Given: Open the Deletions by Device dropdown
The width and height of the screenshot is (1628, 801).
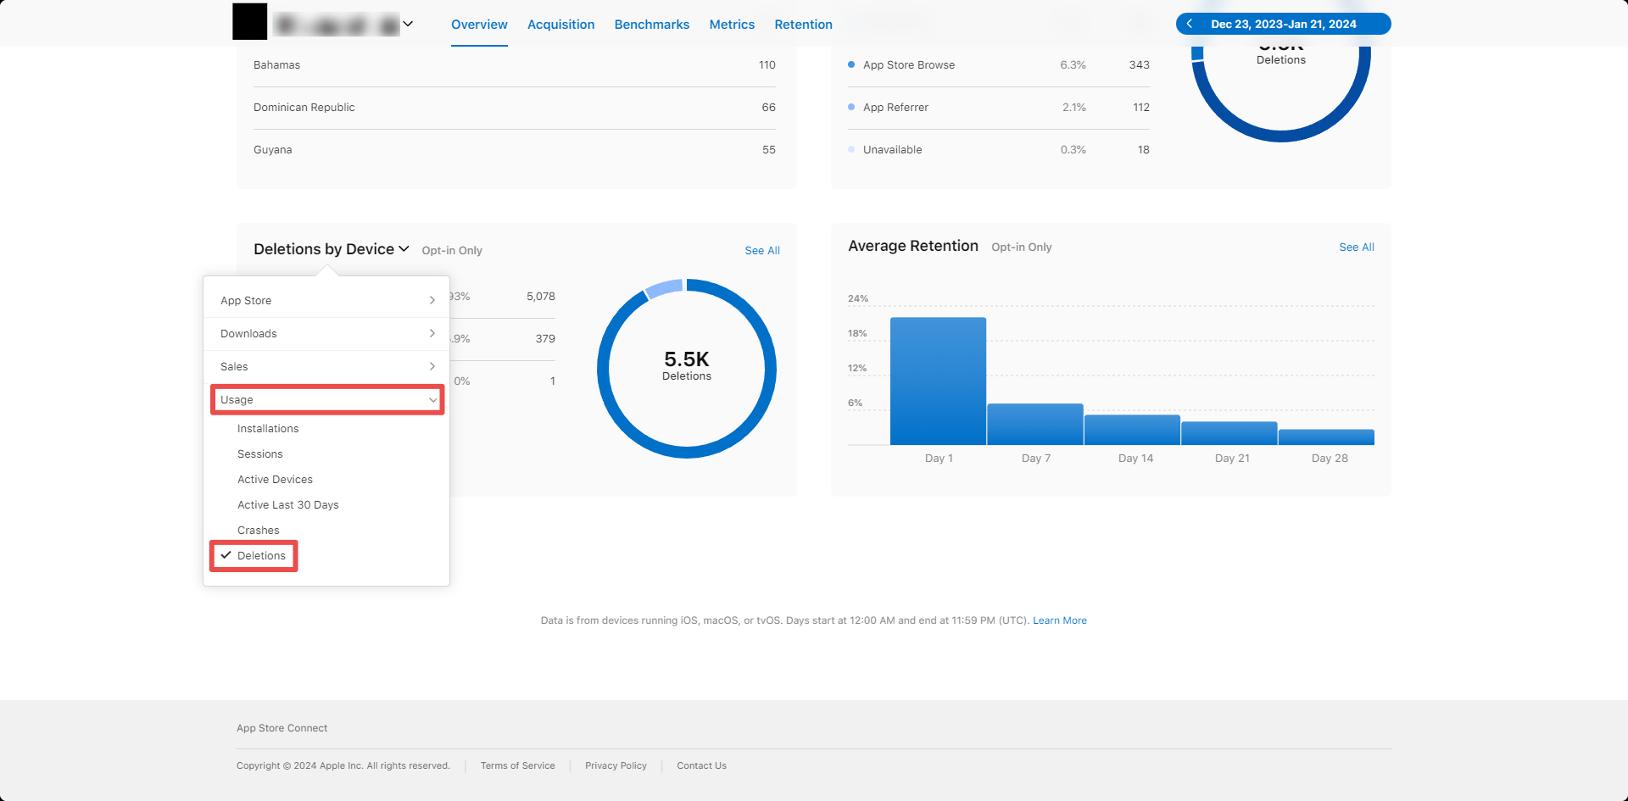Looking at the screenshot, I should 332,249.
